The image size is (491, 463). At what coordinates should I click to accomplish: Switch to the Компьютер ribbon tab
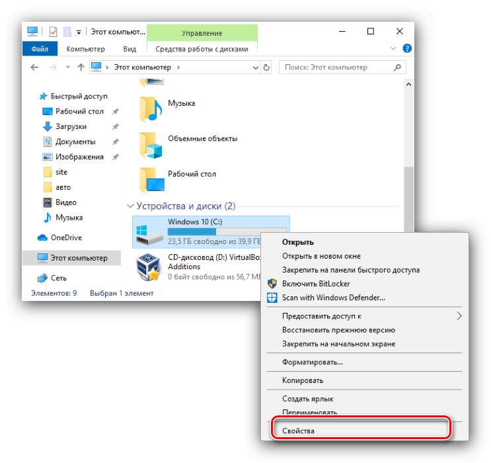point(85,49)
